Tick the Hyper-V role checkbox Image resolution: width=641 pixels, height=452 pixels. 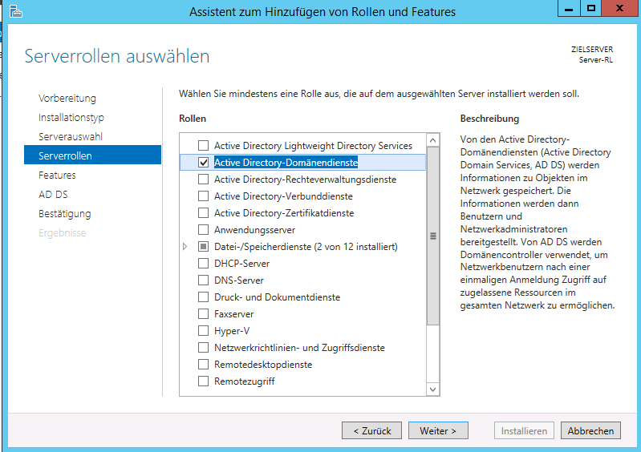(203, 331)
